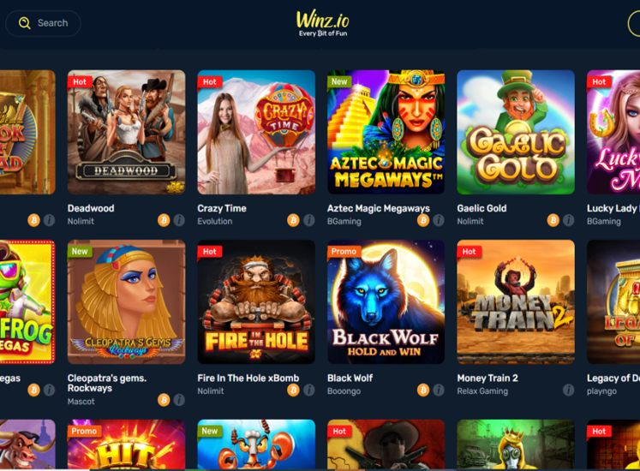Open the info icon for Crazy Time
The width and height of the screenshot is (640, 471).
[x=309, y=220]
